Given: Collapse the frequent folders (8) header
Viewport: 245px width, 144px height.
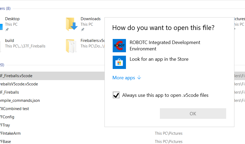Looking at the screenshot, I should 5,8.
